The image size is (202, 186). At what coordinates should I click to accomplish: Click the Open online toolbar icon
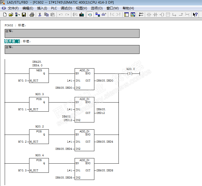[x=17, y=15]
